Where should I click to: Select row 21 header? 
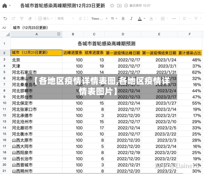coord(4,171)
